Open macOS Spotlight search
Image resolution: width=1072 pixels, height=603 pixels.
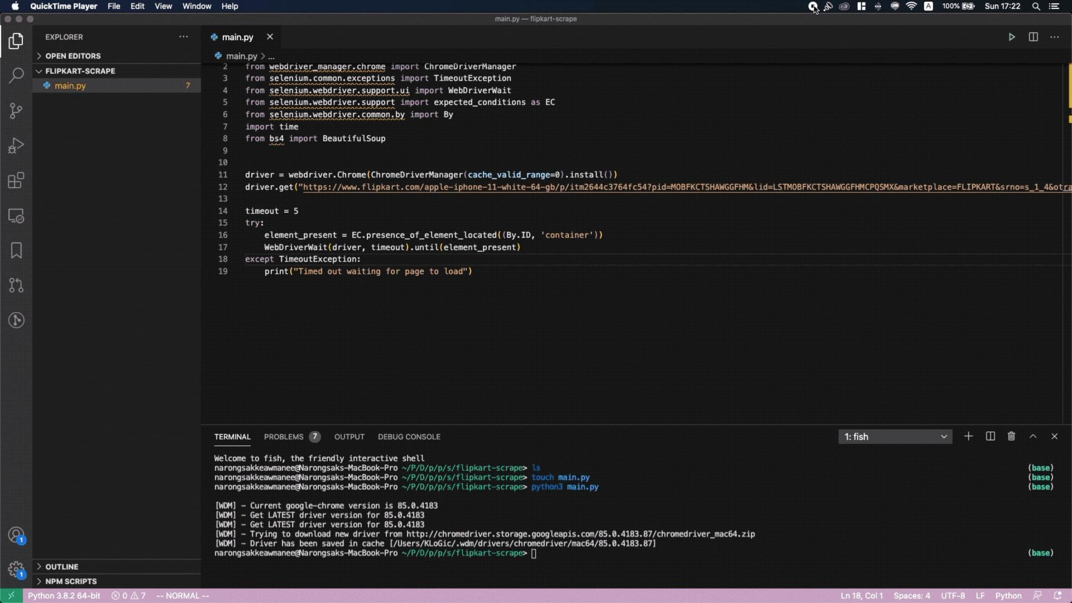(1036, 6)
